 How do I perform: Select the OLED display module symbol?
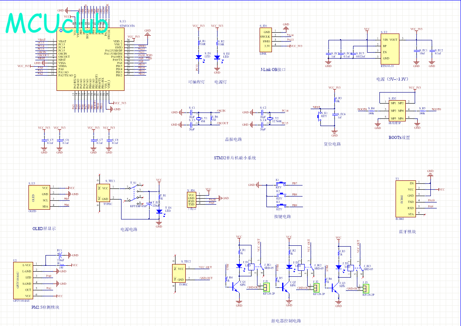(39, 197)
